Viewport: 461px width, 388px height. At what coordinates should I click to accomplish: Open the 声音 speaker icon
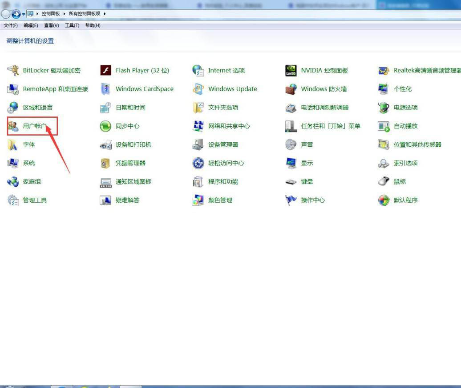pos(291,144)
